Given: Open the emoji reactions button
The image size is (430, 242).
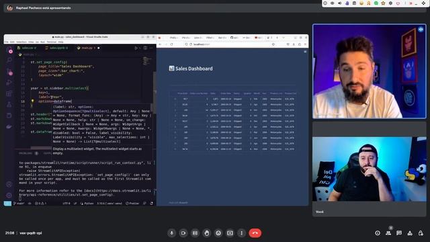Looking at the screenshot, I should tap(218, 233).
